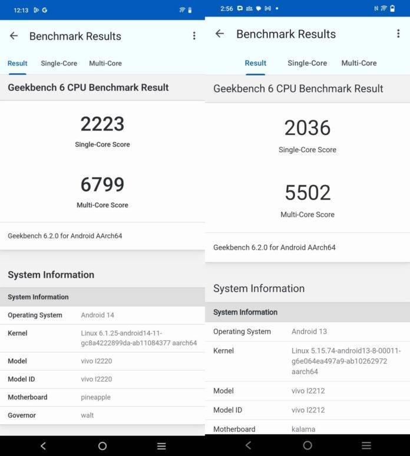Switch to Single-Core tab in left screenshot
Screen dimensions: 410x456
coord(59,63)
